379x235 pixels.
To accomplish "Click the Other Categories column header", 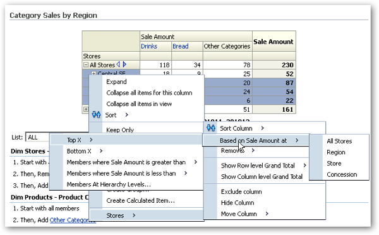I will click(227, 46).
